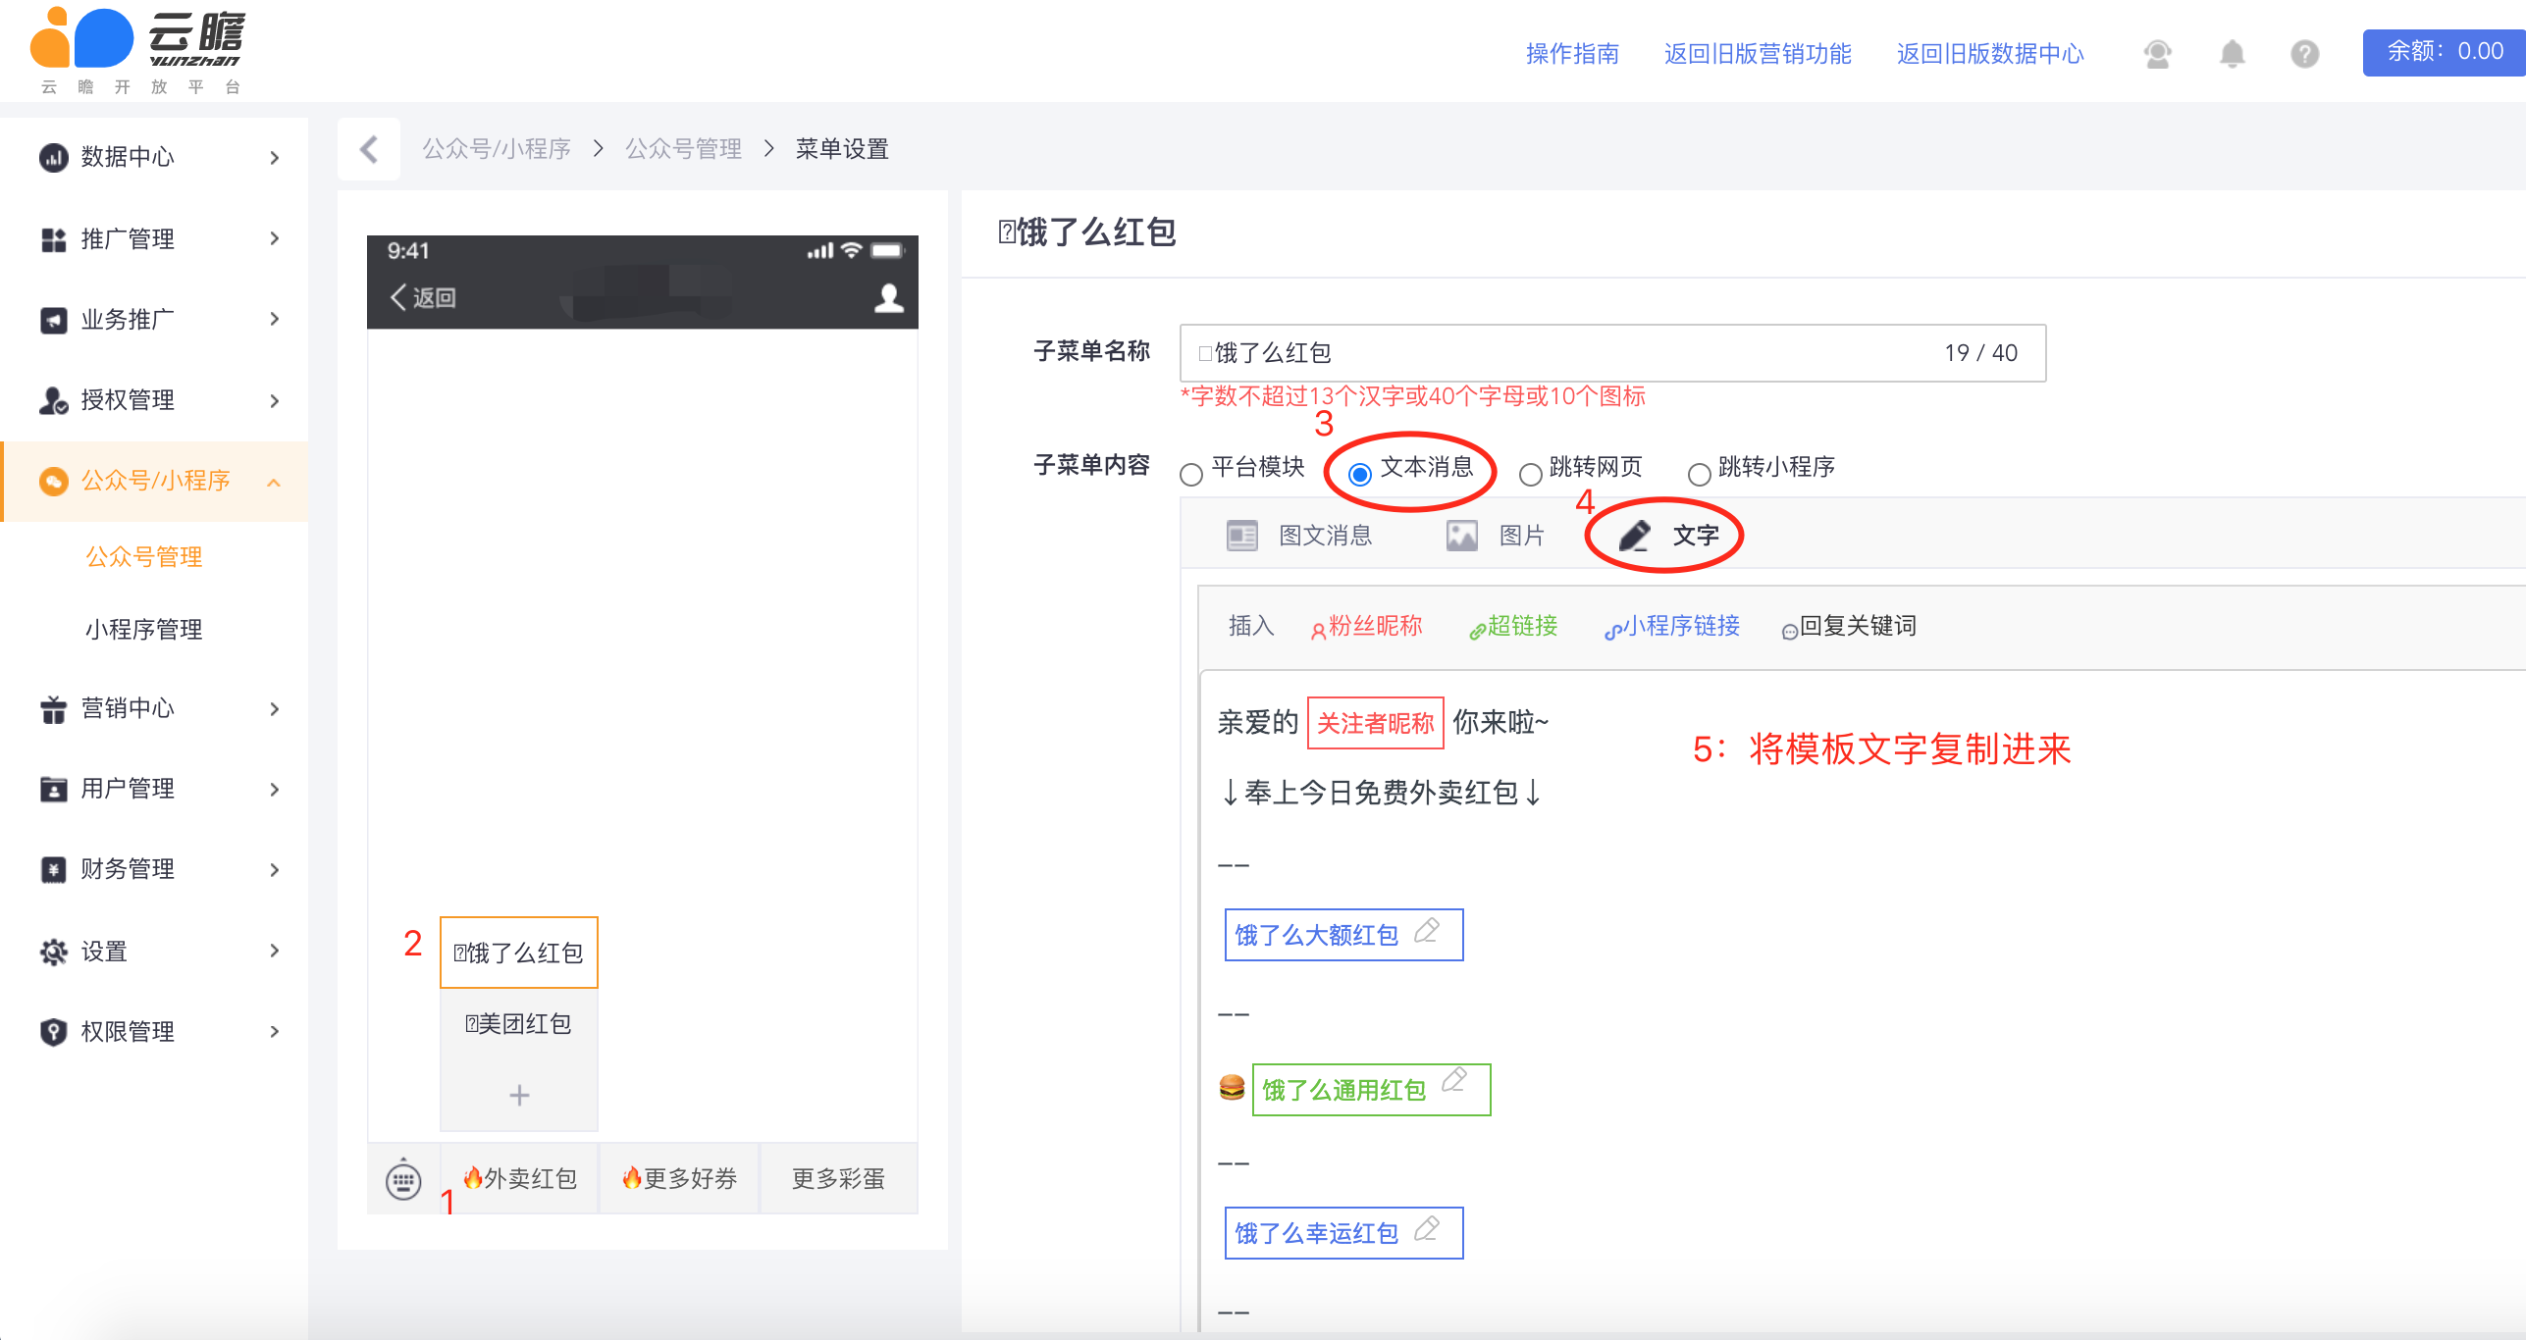Click the 权限管理 sidebar chevron
The height and width of the screenshot is (1340, 2526).
[275, 1031]
